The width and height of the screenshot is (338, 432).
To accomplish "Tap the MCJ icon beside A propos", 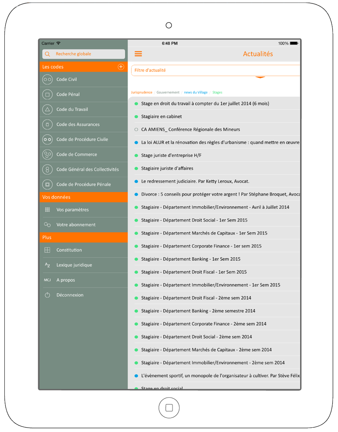I will pyautogui.click(x=47, y=280).
